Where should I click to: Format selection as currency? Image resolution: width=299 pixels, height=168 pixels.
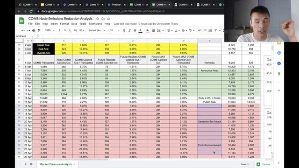pos(59,30)
